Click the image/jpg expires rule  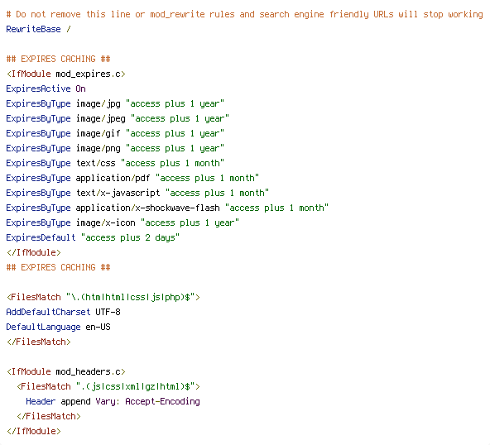(115, 104)
